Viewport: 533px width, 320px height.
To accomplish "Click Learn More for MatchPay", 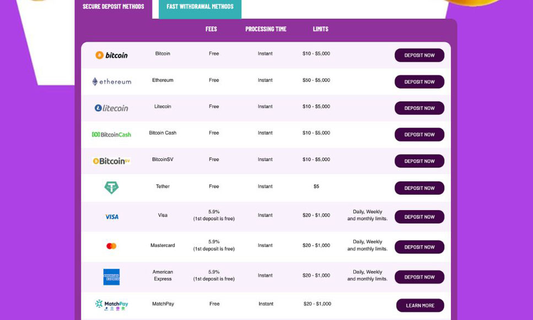I will click(x=419, y=305).
